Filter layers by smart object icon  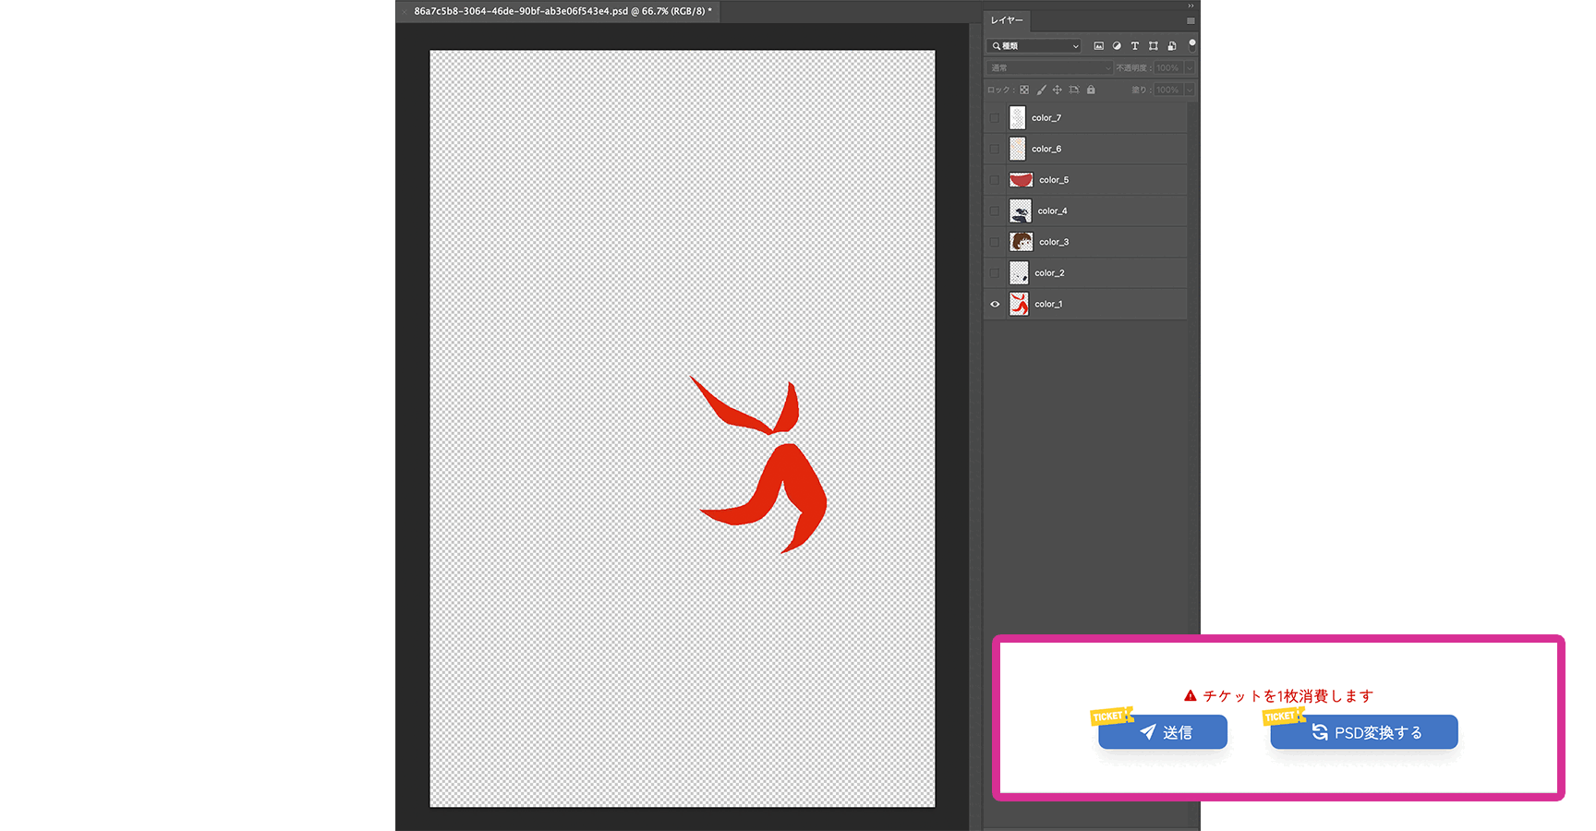1172,46
